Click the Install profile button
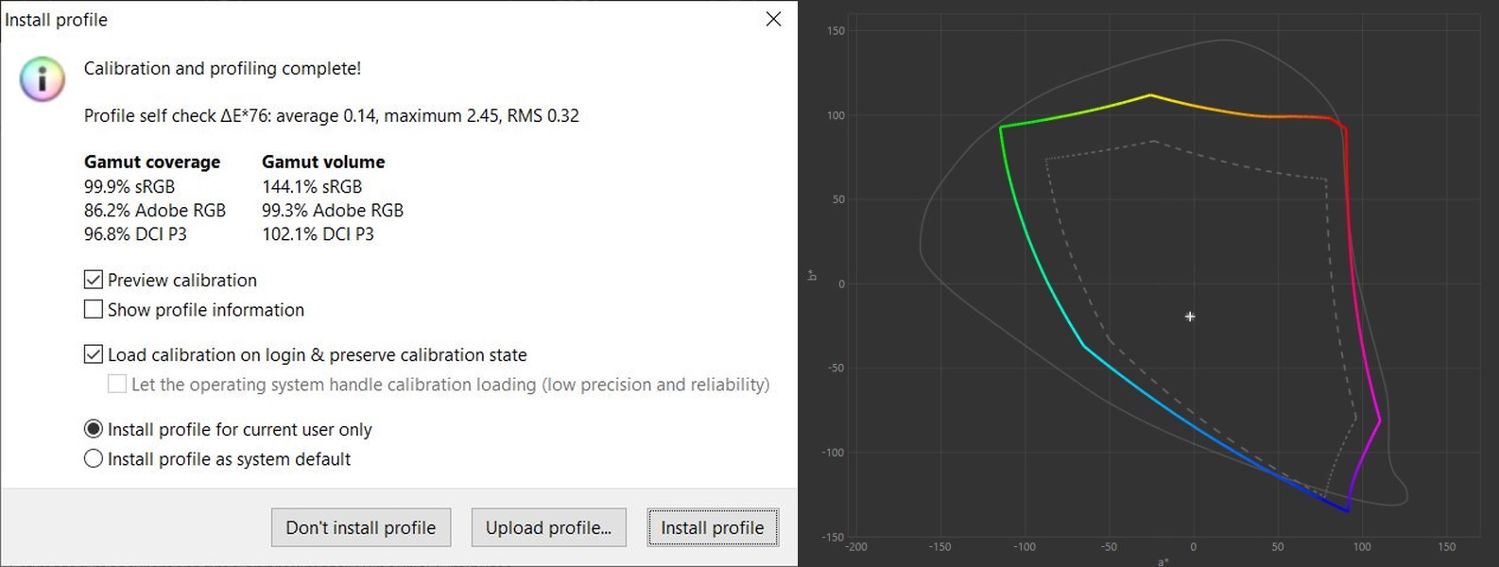Image resolution: width=1499 pixels, height=567 pixels. click(713, 527)
